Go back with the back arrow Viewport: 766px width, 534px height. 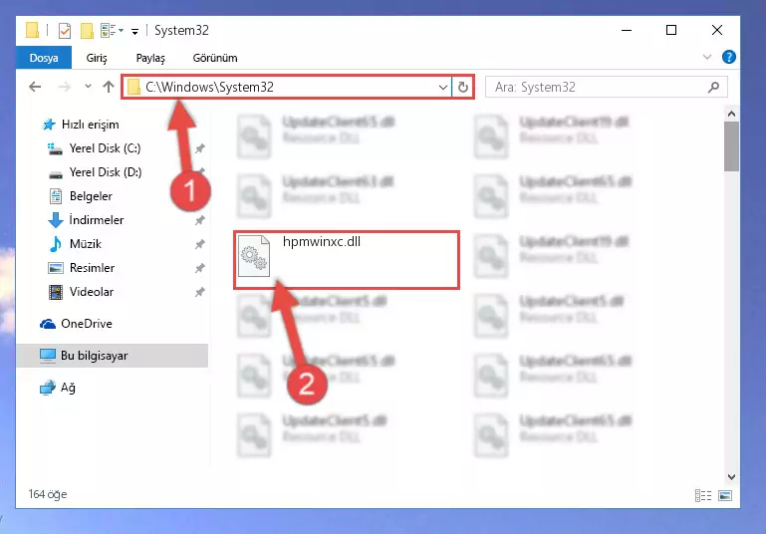point(35,87)
